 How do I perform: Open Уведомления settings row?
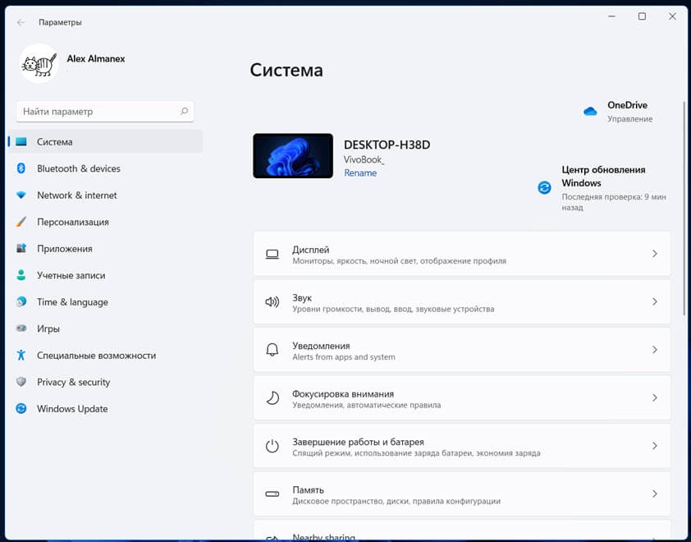[462, 350]
